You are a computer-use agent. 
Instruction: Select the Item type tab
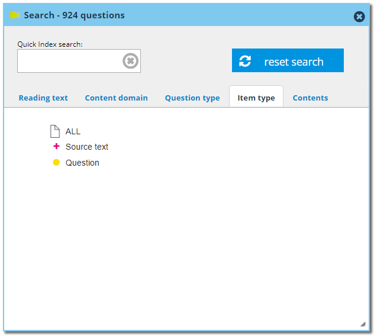pyautogui.click(x=256, y=98)
